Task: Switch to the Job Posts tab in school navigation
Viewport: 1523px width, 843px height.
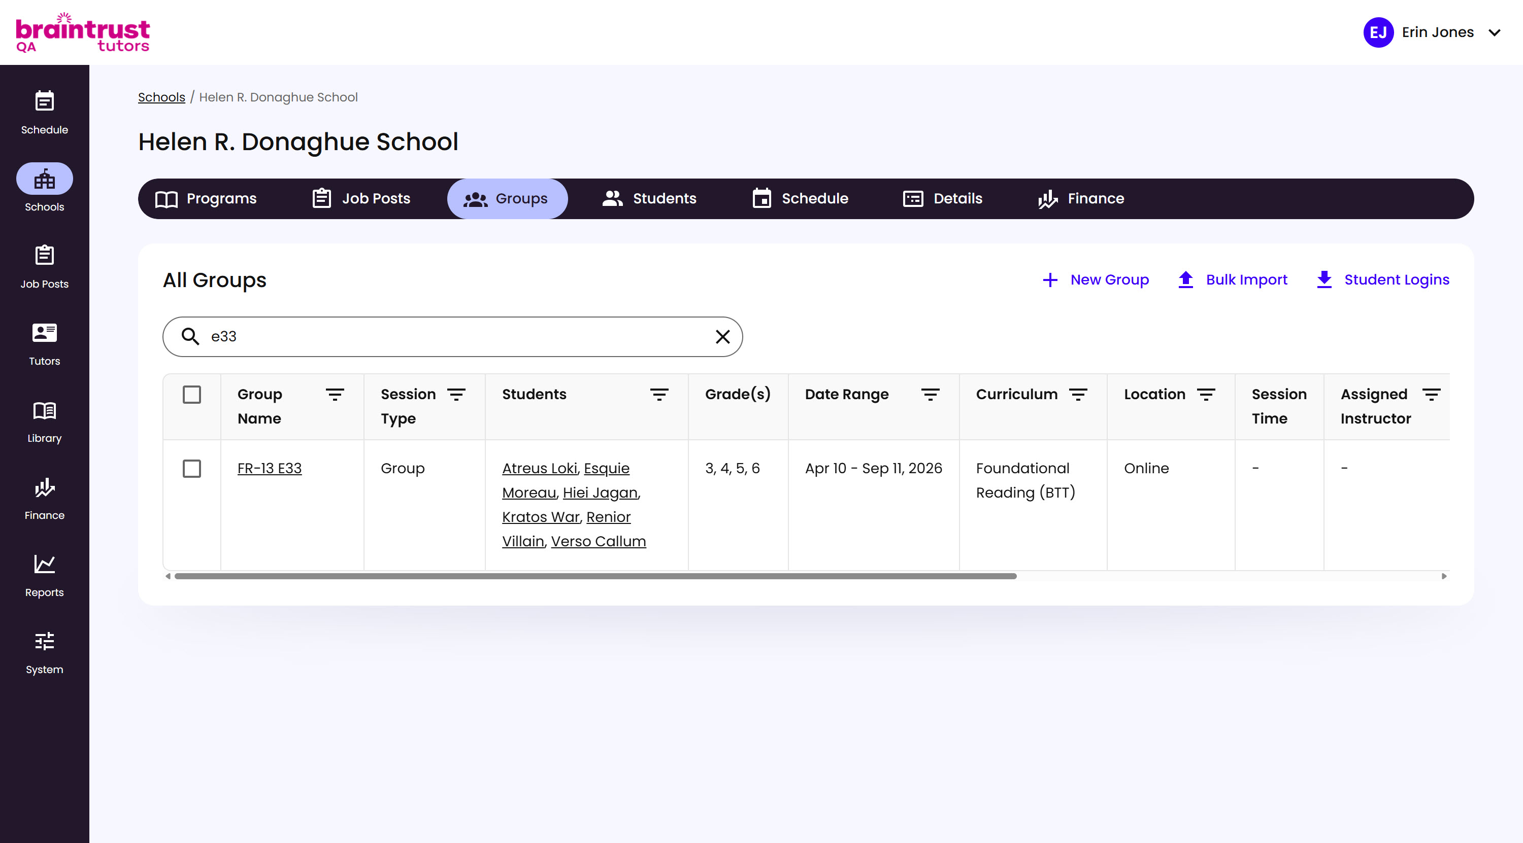Action: point(360,198)
